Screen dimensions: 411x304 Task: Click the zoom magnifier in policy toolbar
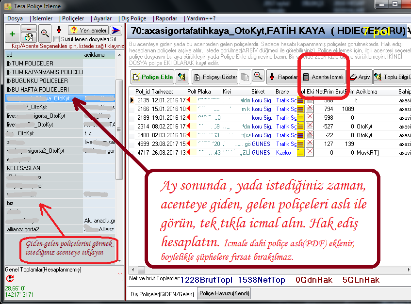click(x=258, y=76)
